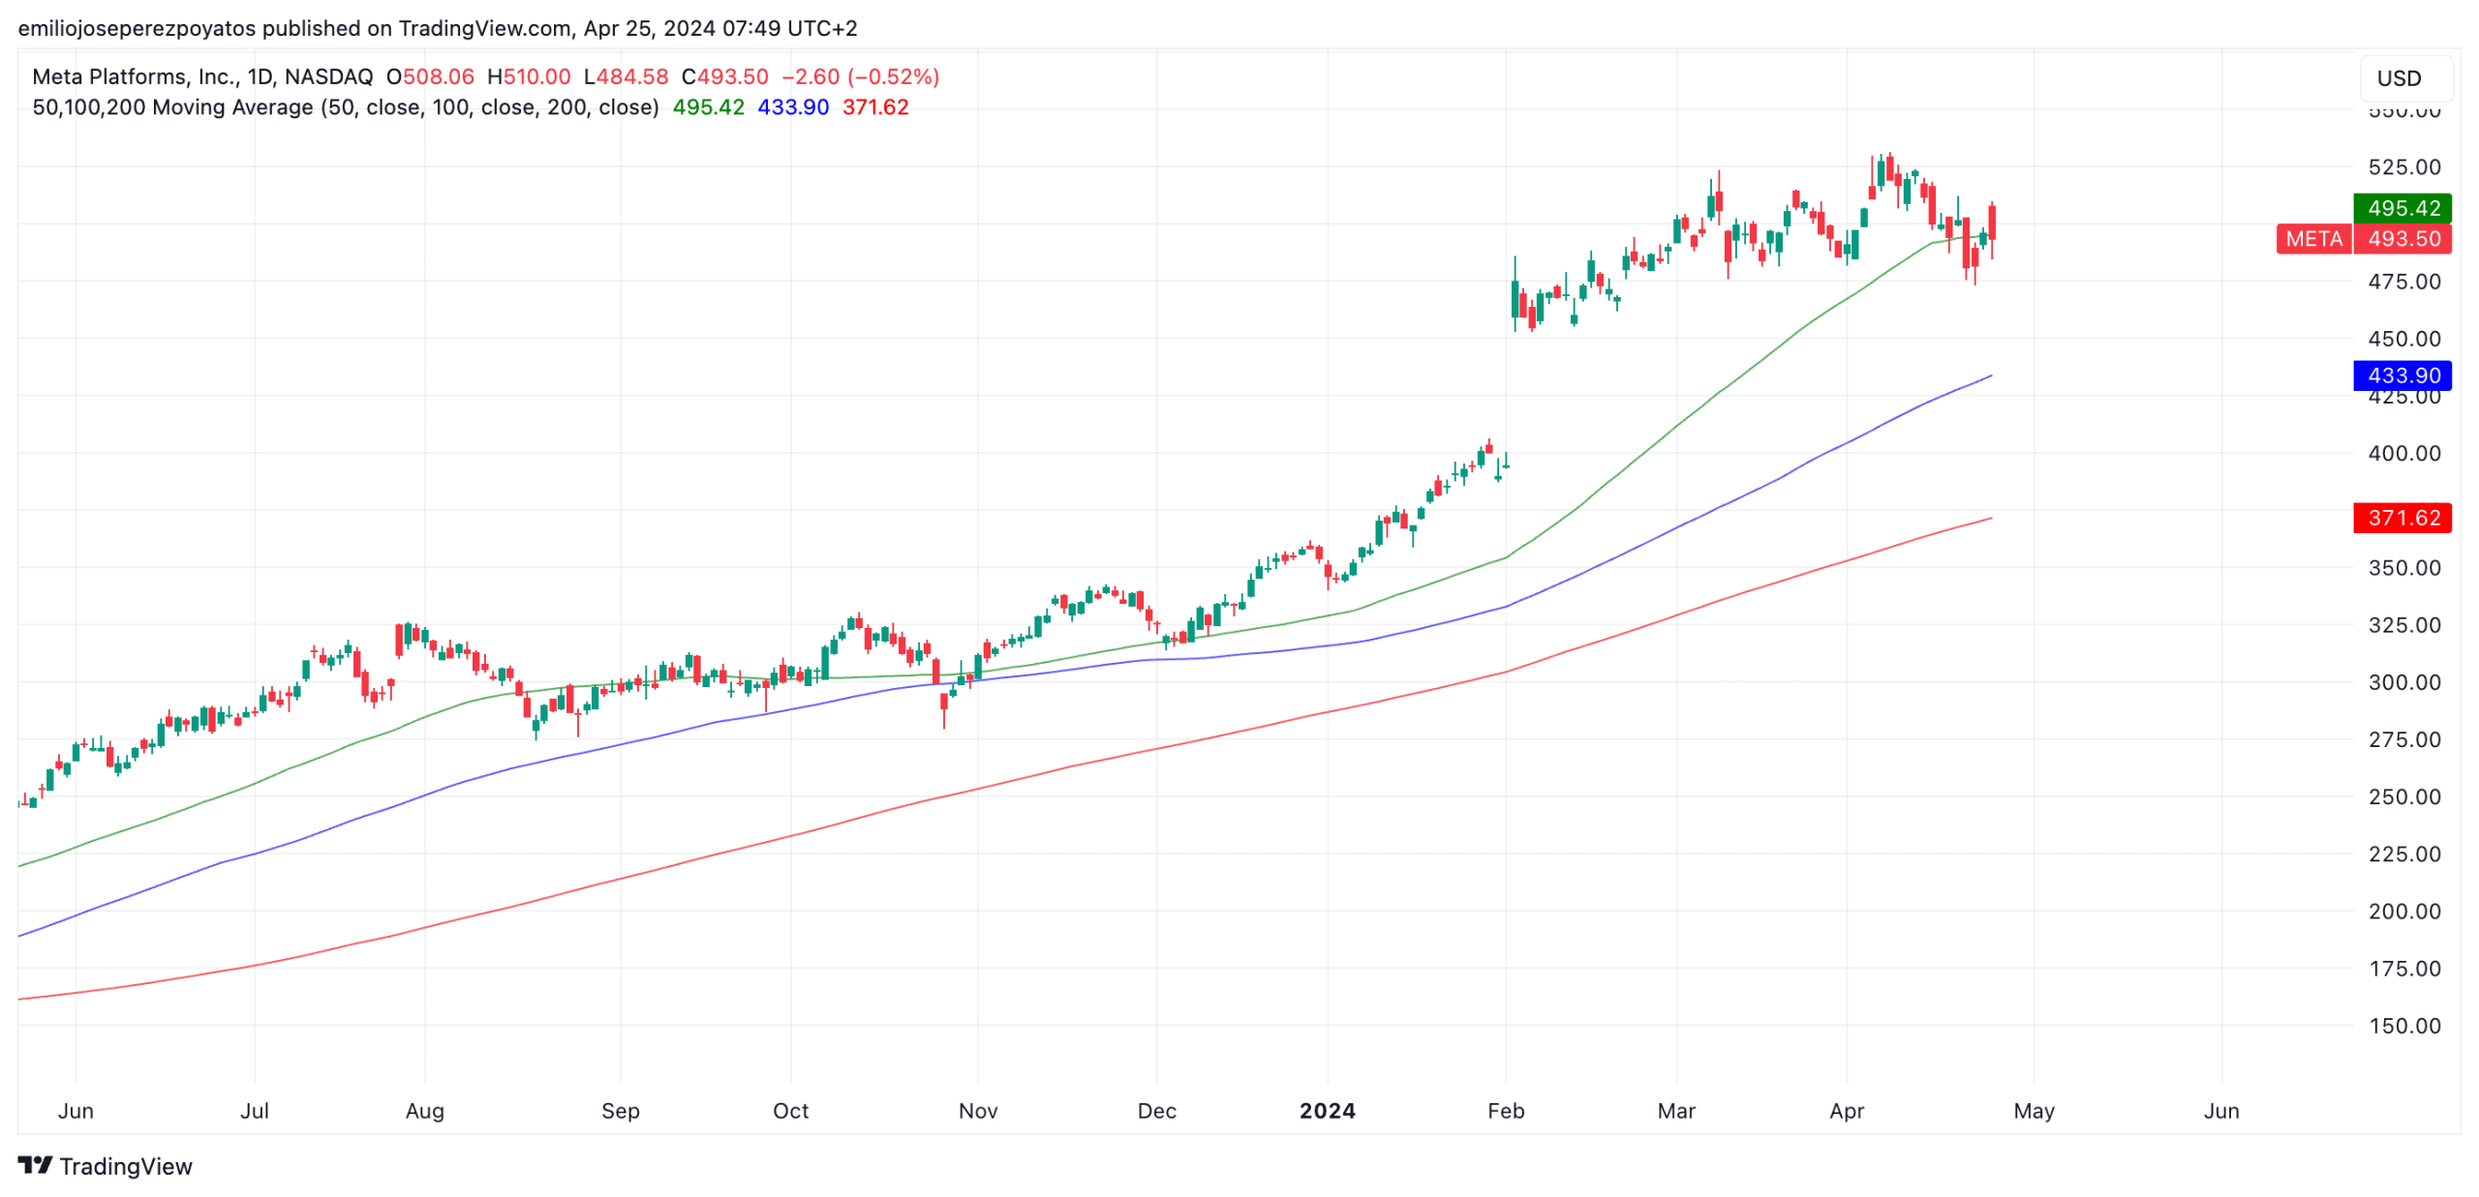Select the red 371.62 moving average label
Viewport: 2479px width, 1197px height.
(2402, 518)
